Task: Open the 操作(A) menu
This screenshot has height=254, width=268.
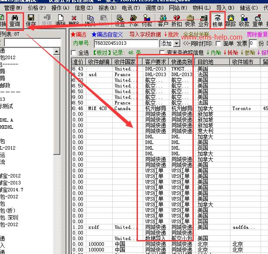Action: (x=60, y=8)
